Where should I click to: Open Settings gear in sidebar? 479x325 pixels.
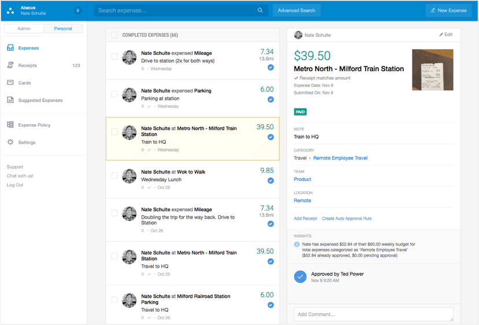tap(10, 142)
